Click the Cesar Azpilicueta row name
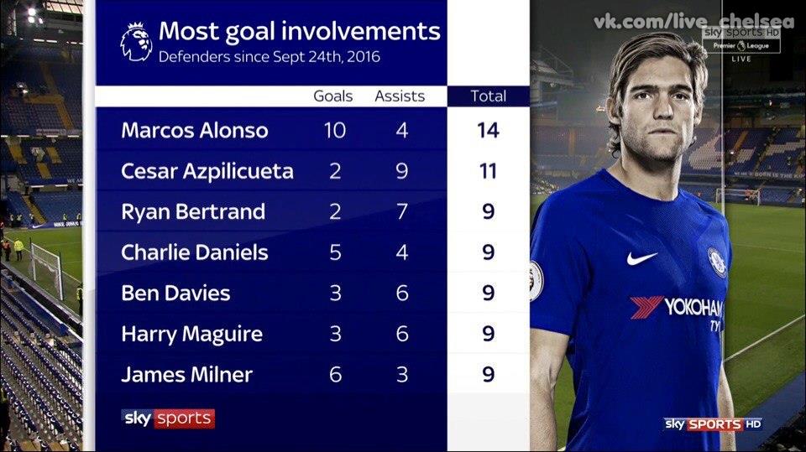Viewport: 806px width, 452px height. [x=207, y=171]
